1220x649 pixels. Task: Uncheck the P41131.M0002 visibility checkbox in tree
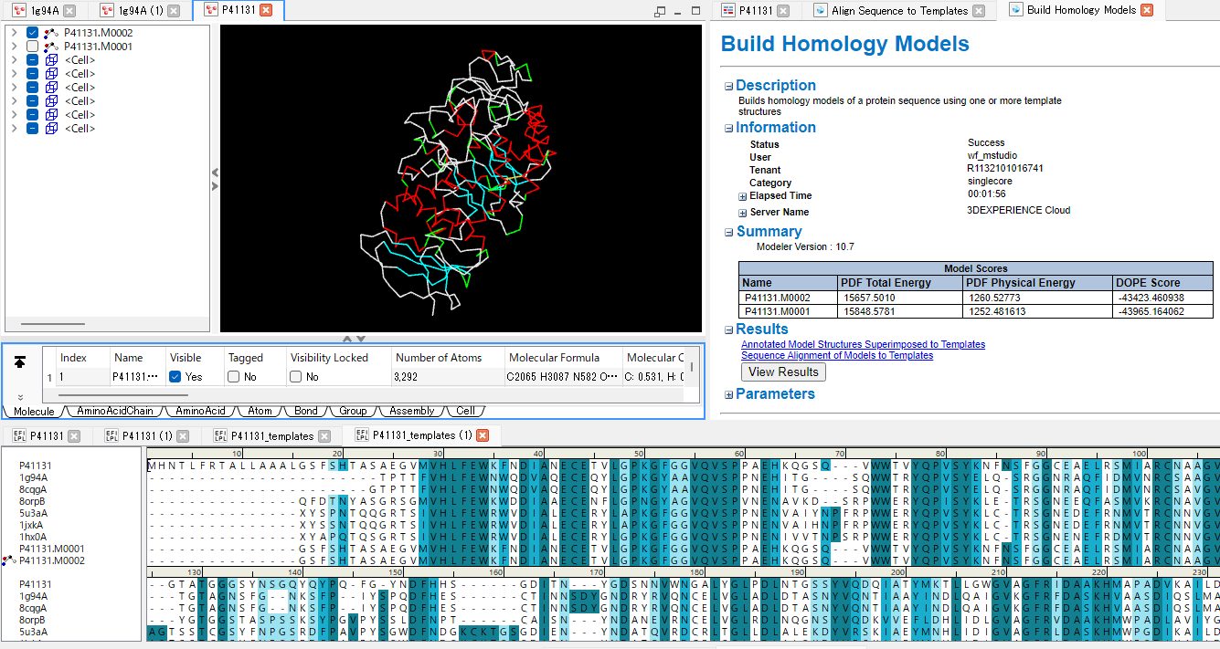tap(32, 33)
